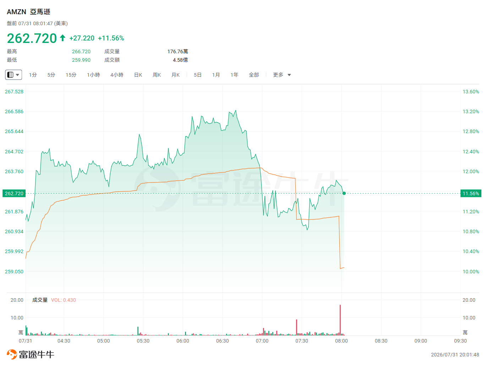
Task: Show the 5日 range
Action: (x=198, y=75)
